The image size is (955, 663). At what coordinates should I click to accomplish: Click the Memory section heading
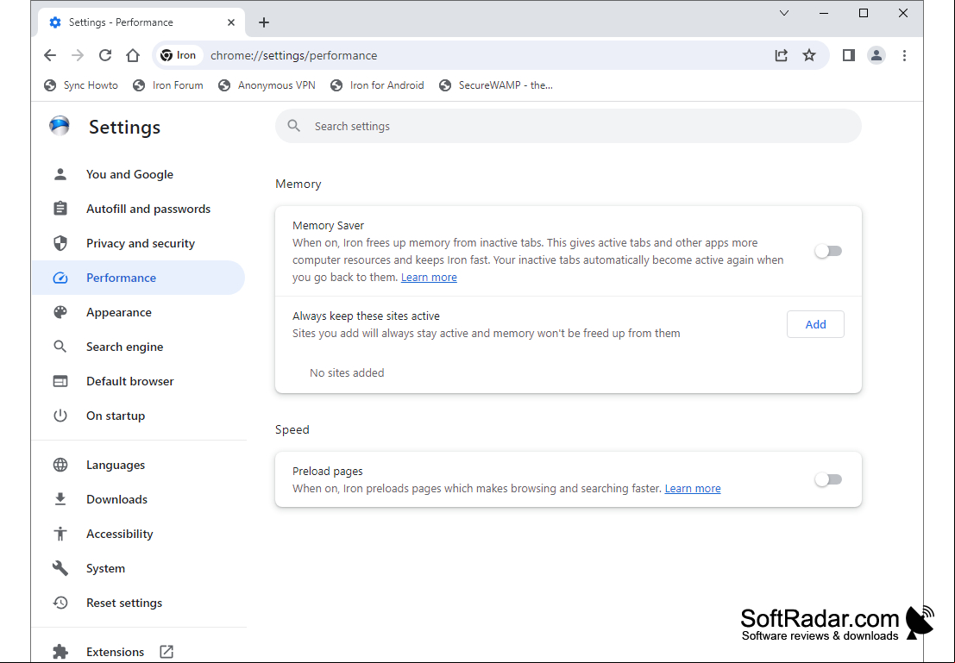(298, 184)
